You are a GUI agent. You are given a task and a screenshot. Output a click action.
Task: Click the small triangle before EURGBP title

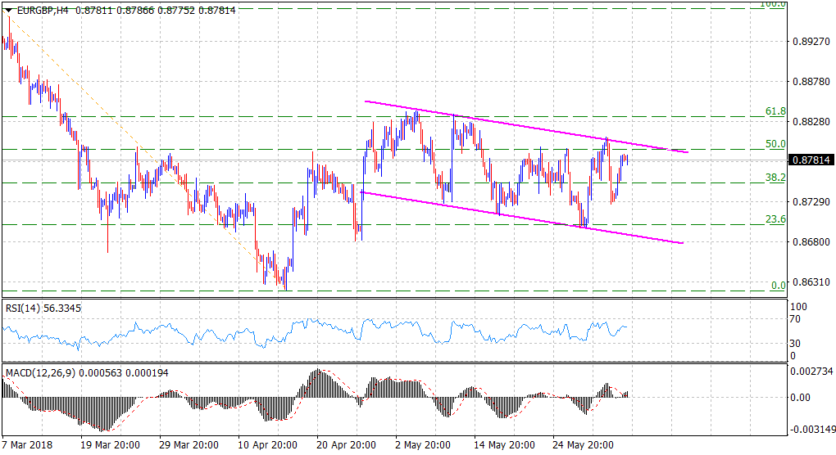coord(8,8)
